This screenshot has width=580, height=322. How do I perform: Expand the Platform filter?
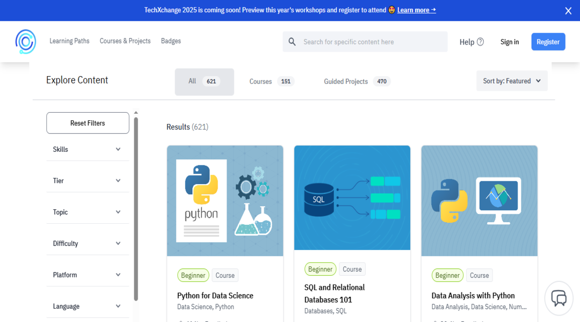pyautogui.click(x=88, y=275)
